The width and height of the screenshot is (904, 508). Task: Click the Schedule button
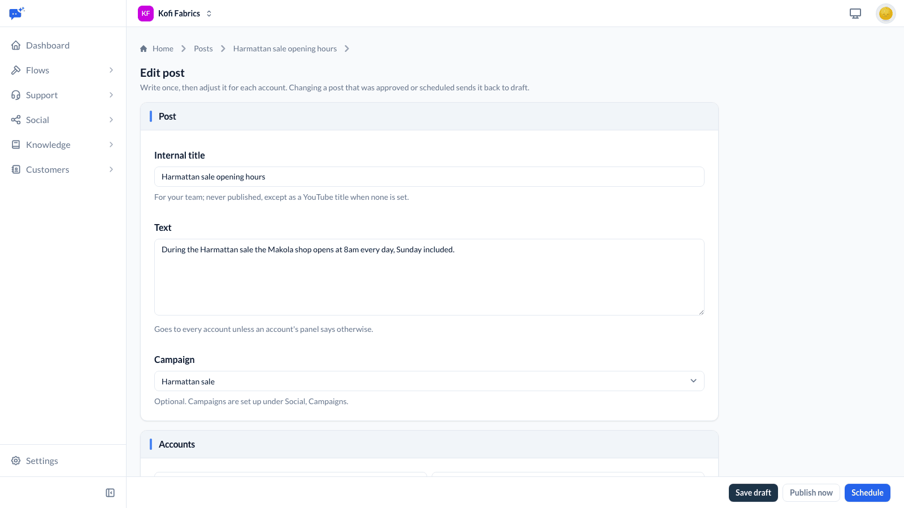click(x=867, y=493)
